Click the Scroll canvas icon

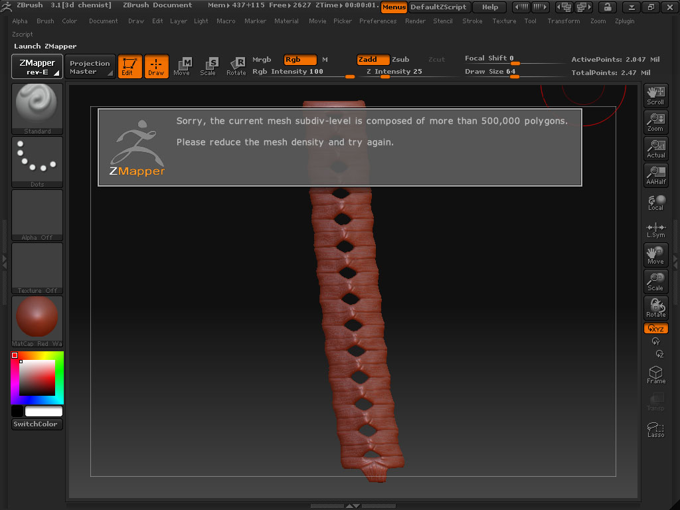[x=655, y=96]
